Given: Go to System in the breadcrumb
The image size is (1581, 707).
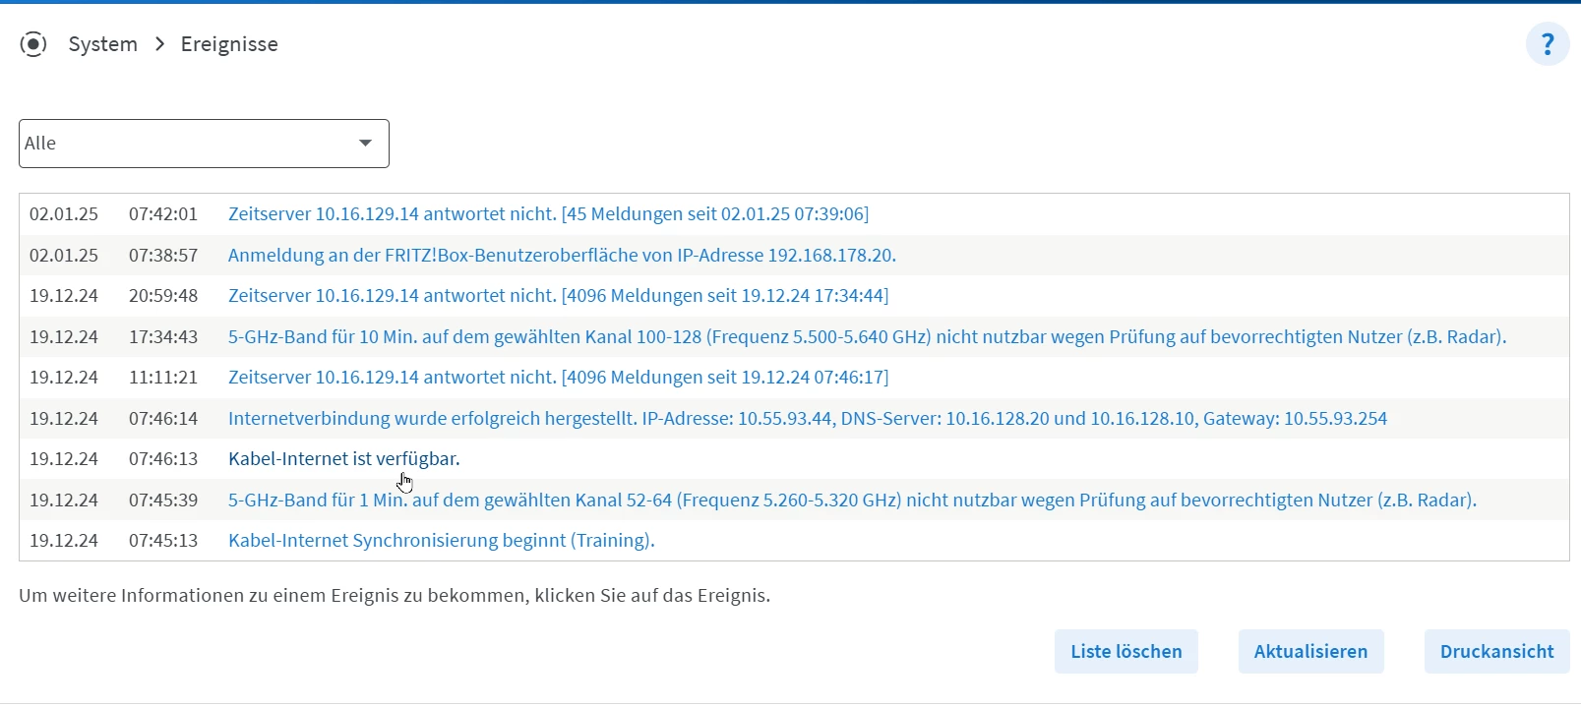Looking at the screenshot, I should [x=103, y=44].
